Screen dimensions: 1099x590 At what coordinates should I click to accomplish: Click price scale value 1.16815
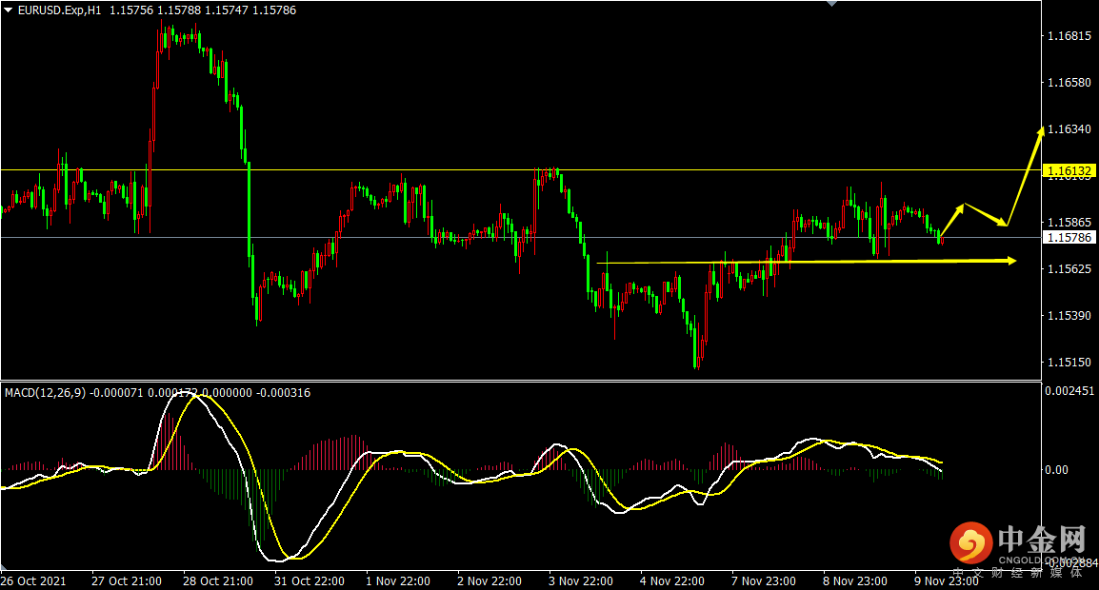1069,36
